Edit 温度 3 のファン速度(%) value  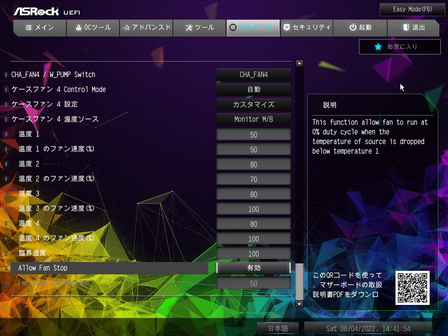tap(253, 209)
